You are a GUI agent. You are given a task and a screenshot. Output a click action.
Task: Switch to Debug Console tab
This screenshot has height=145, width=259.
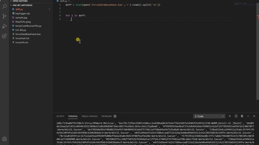89,116
